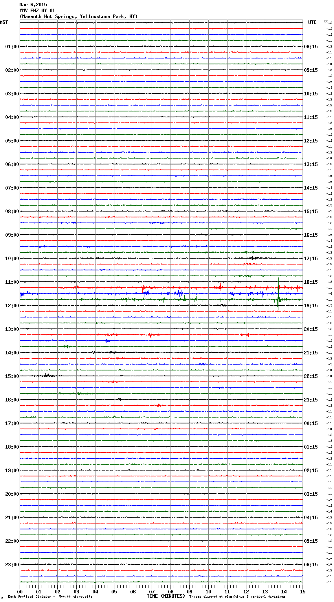Click the UTC time label "22:15"
This screenshot has width=334, height=602.
tap(311, 376)
